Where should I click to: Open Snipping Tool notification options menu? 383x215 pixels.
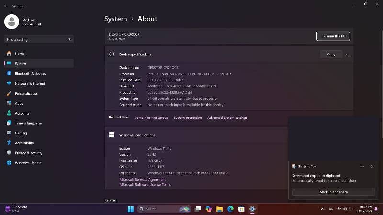pos(363,166)
